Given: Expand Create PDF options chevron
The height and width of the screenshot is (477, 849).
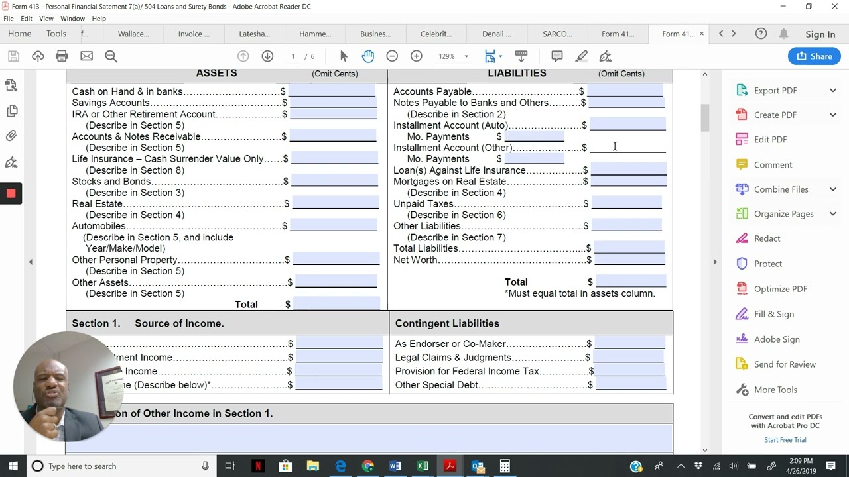Looking at the screenshot, I should click(x=832, y=115).
